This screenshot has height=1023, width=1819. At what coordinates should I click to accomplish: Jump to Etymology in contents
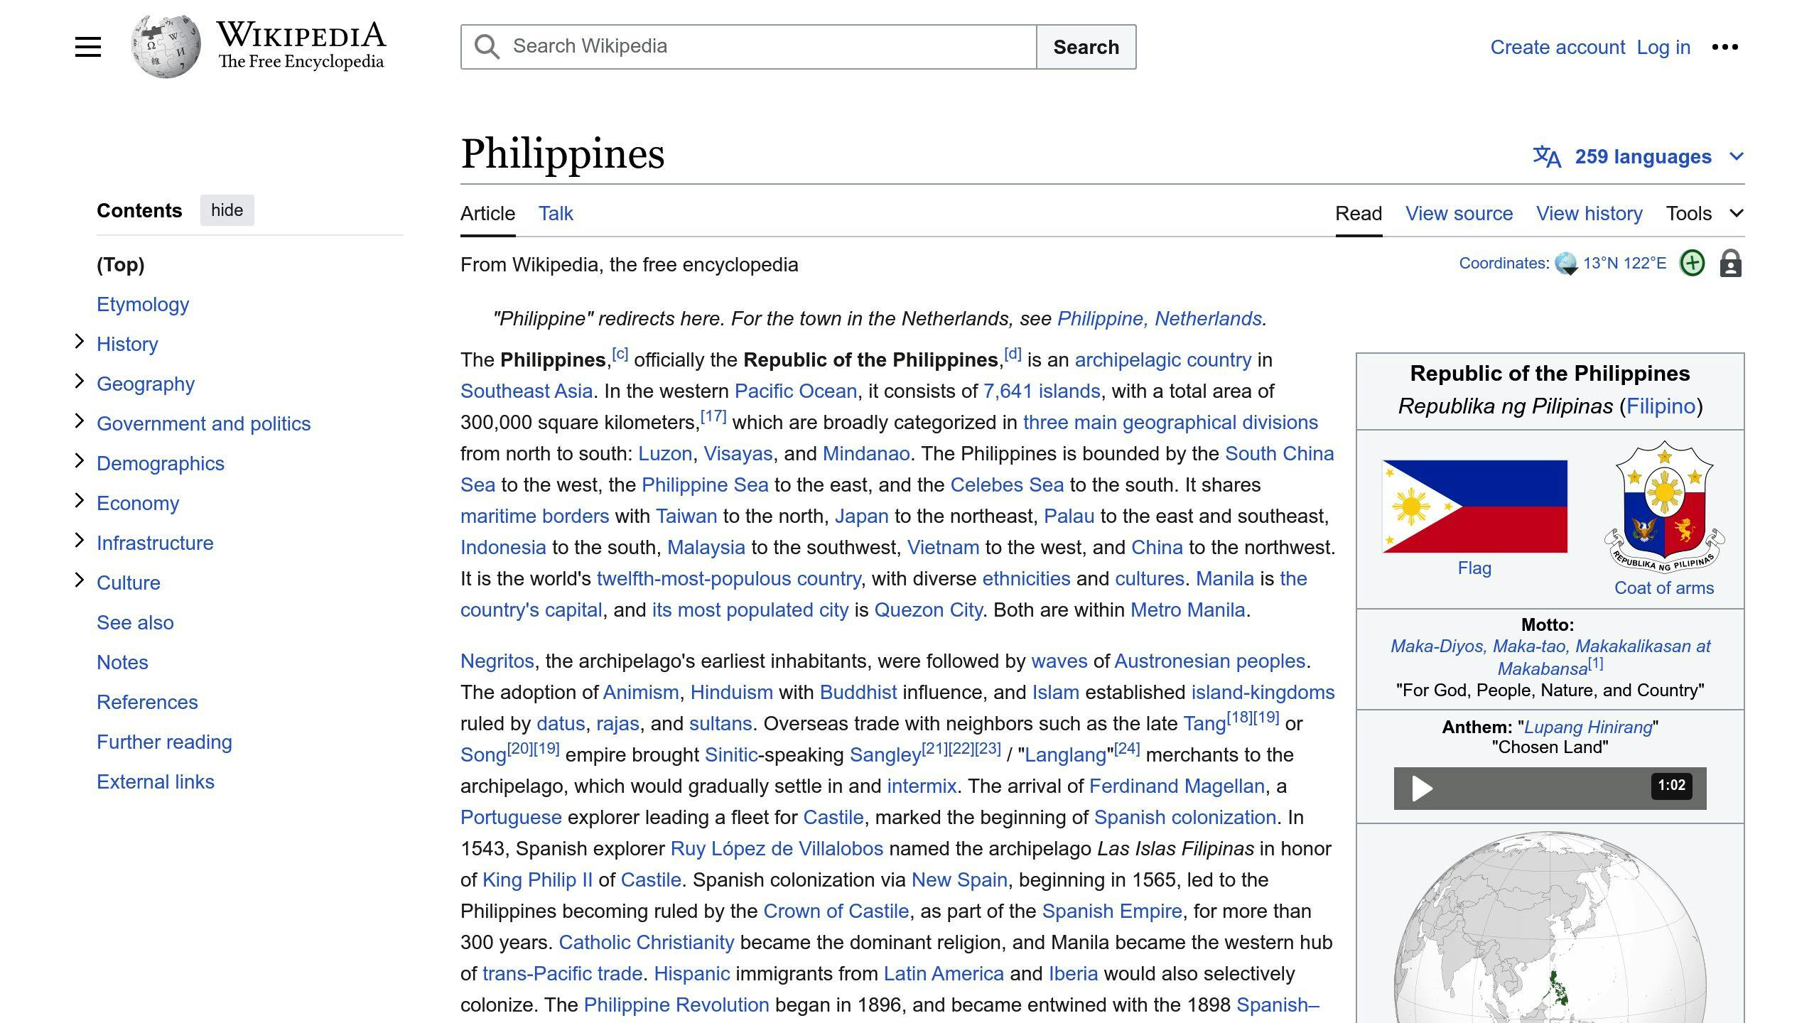[x=143, y=304]
